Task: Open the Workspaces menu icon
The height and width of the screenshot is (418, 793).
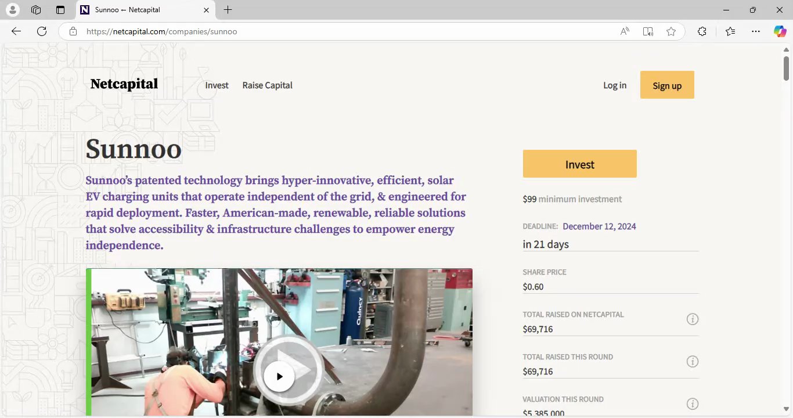Action: (x=36, y=10)
